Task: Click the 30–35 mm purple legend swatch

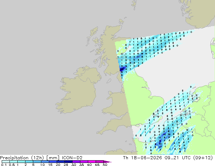Action: pos(76,162)
